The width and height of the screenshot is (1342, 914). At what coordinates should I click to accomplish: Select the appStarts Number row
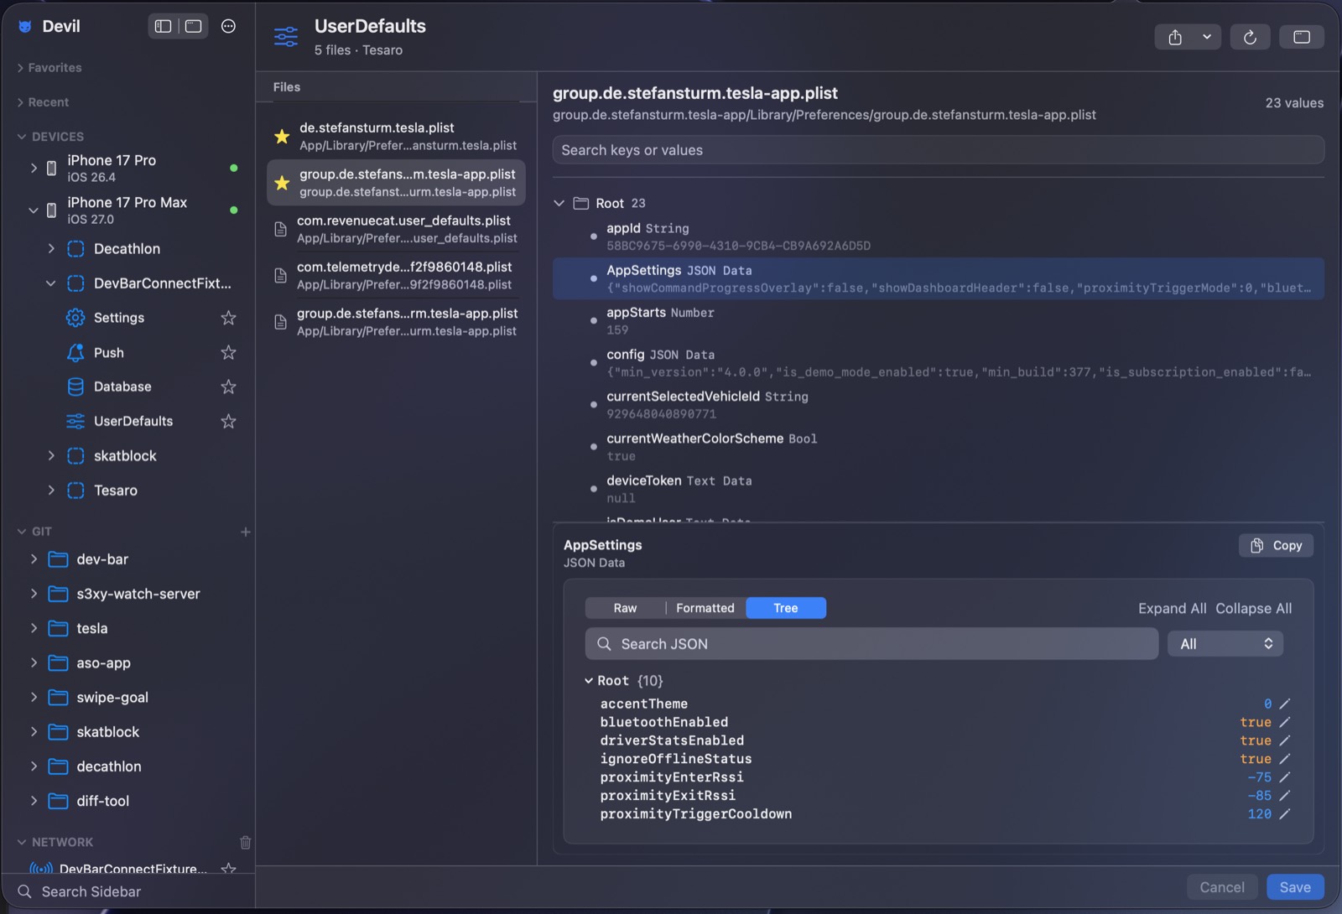tap(938, 321)
